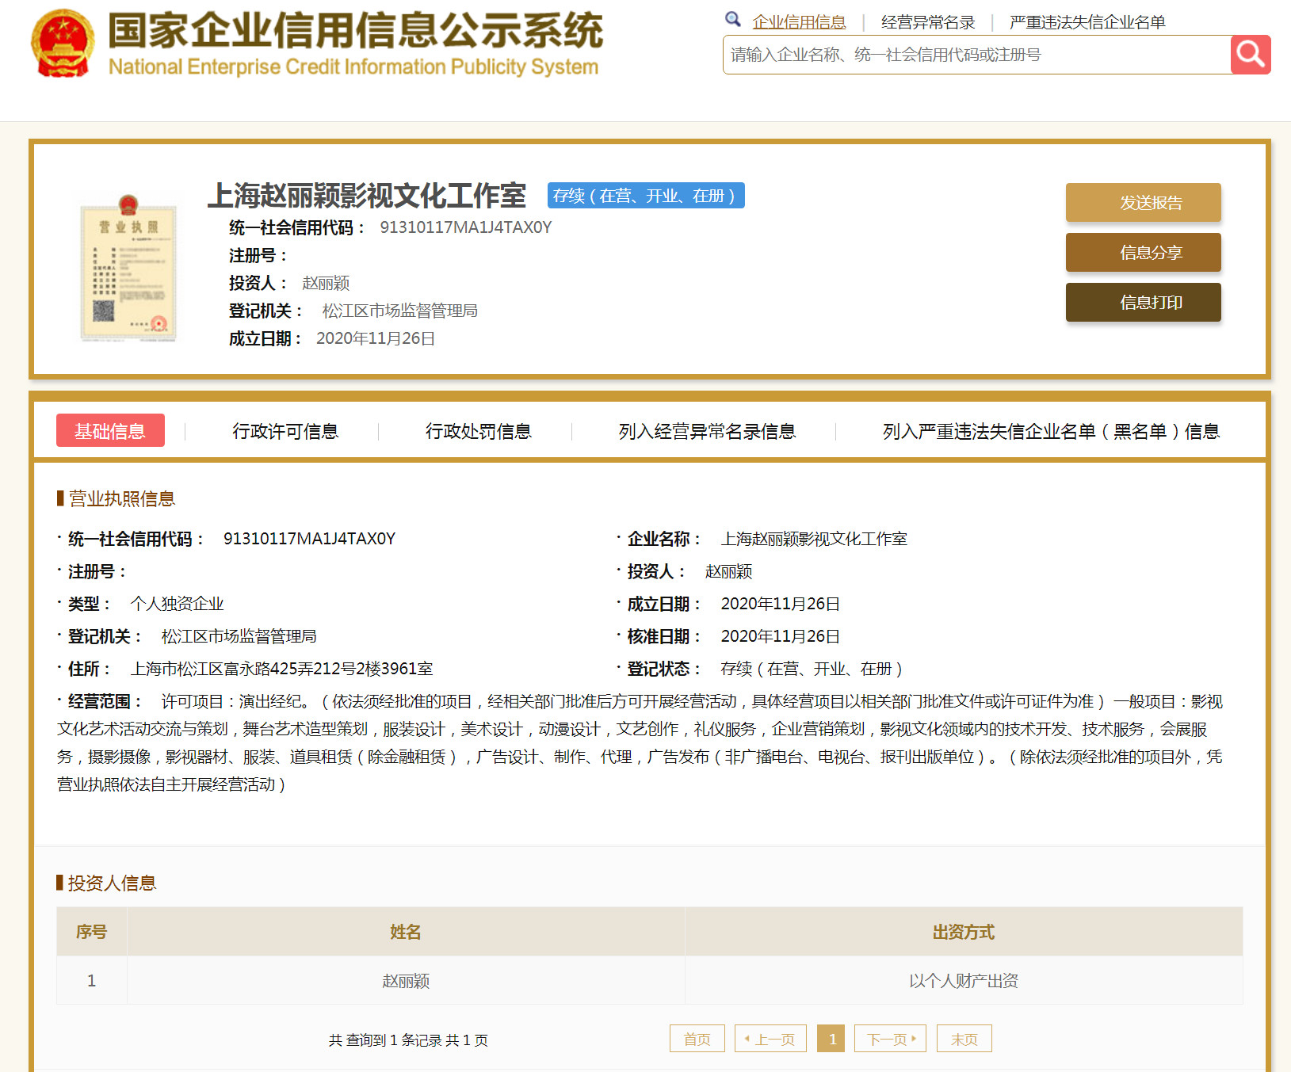1291x1072 pixels.
Task: Click the type value 个人独资企业
Action: (x=177, y=604)
